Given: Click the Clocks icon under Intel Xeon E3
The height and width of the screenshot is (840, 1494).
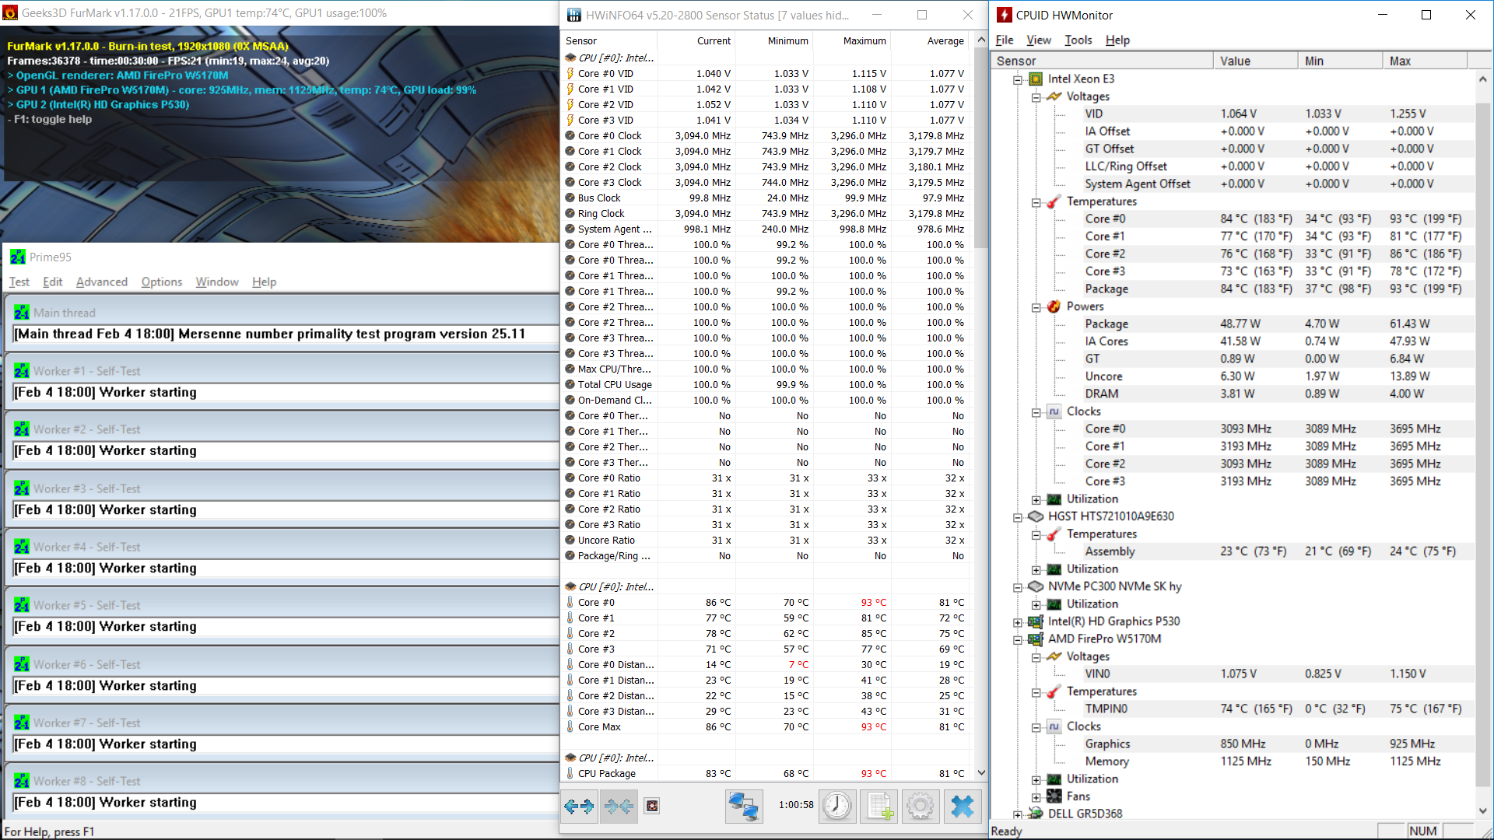Looking at the screenshot, I should click(1054, 411).
